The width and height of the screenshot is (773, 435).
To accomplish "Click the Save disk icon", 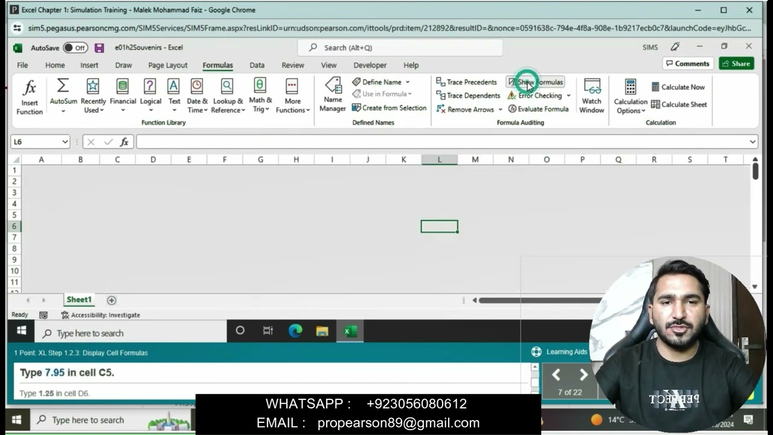I will pyautogui.click(x=100, y=48).
